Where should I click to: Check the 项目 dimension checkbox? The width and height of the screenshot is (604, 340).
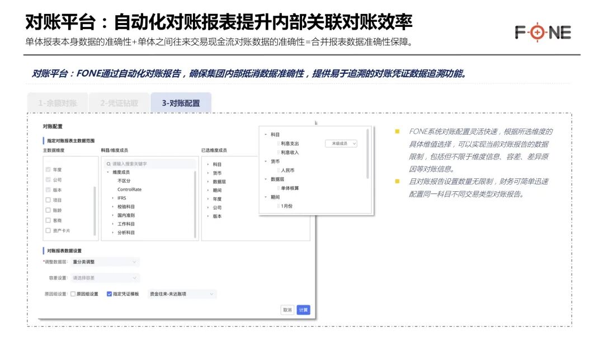pos(47,200)
